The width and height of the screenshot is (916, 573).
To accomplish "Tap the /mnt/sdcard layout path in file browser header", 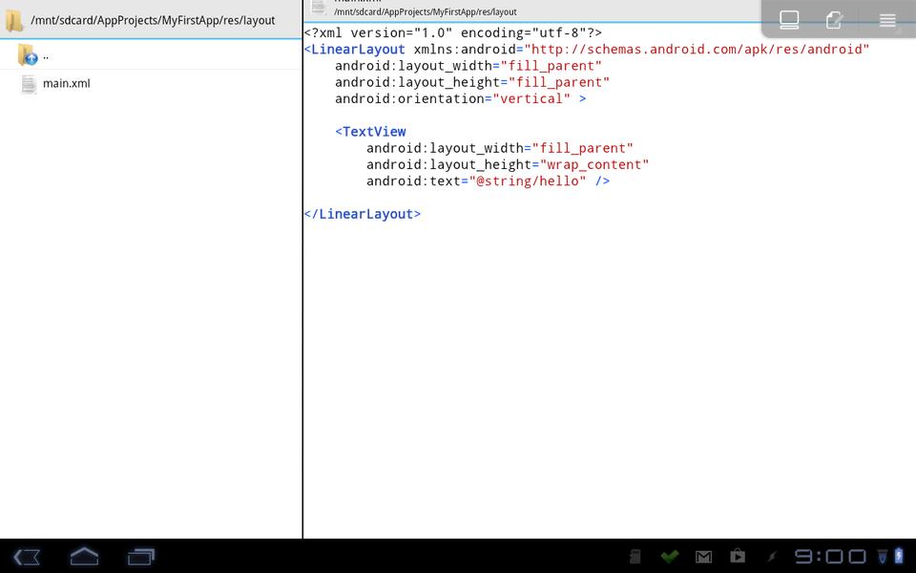I will pyautogui.click(x=153, y=20).
